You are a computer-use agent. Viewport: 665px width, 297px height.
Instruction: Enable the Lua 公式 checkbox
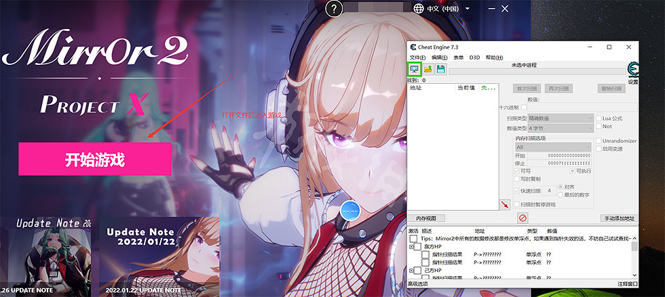[x=599, y=118]
